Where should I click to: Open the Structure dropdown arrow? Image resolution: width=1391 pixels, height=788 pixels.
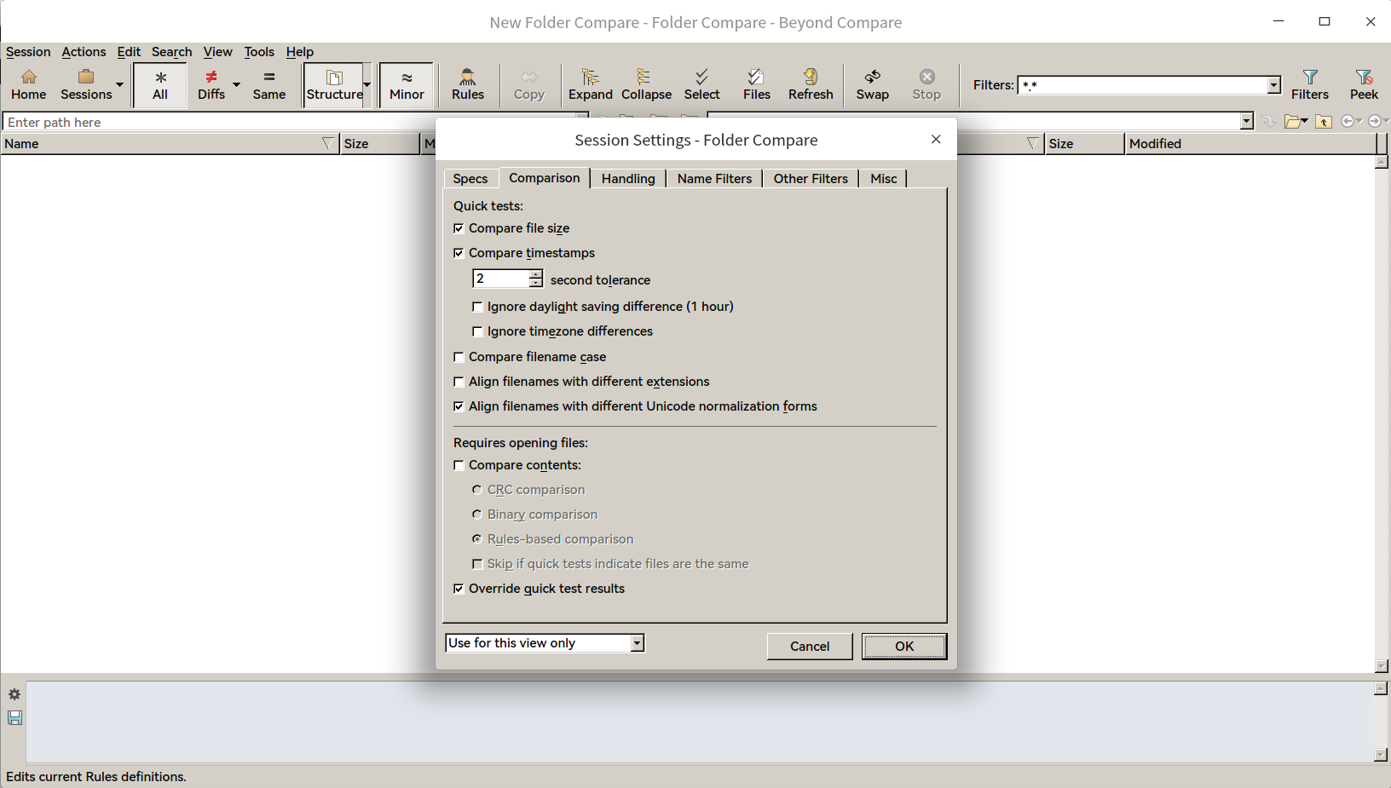[367, 85]
